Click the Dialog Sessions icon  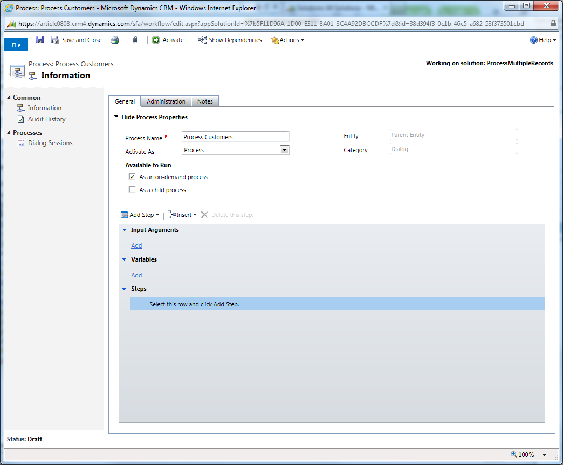[x=21, y=143]
